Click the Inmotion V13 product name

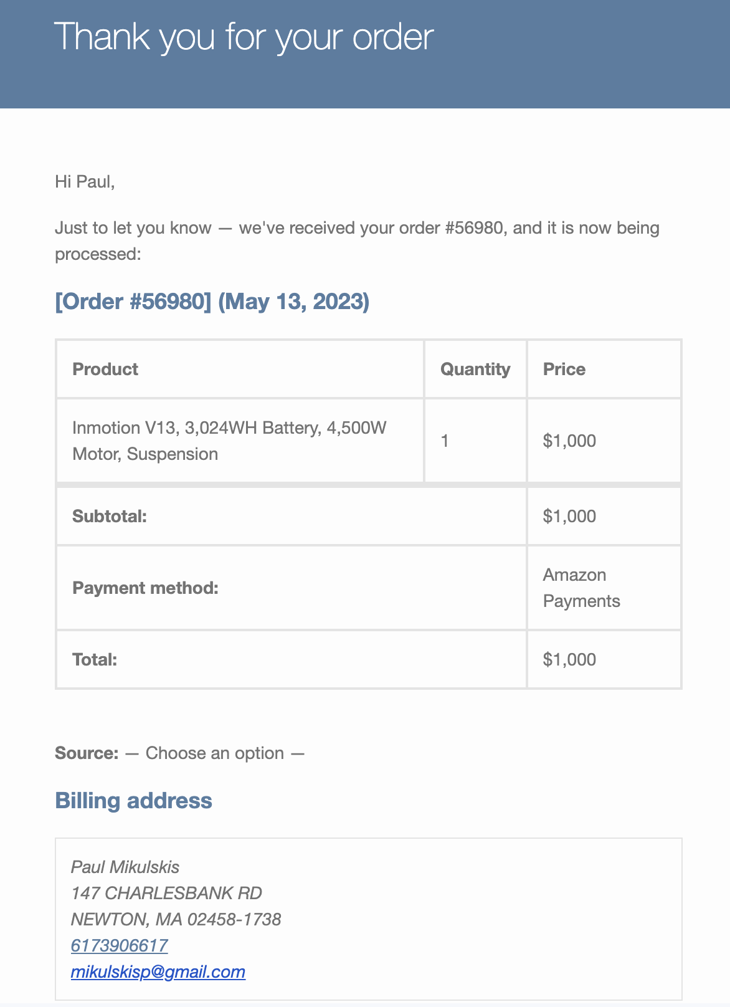[229, 441]
